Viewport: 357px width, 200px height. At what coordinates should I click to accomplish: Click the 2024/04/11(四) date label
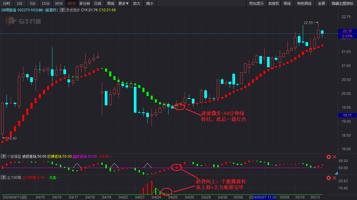[15, 197]
